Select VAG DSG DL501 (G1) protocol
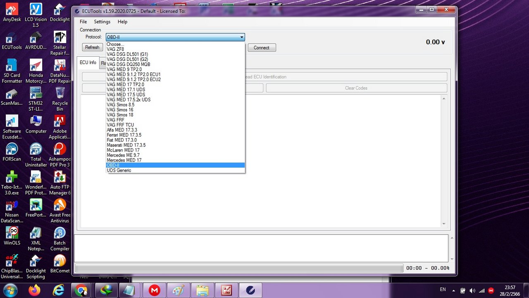The image size is (529, 298). (175, 54)
